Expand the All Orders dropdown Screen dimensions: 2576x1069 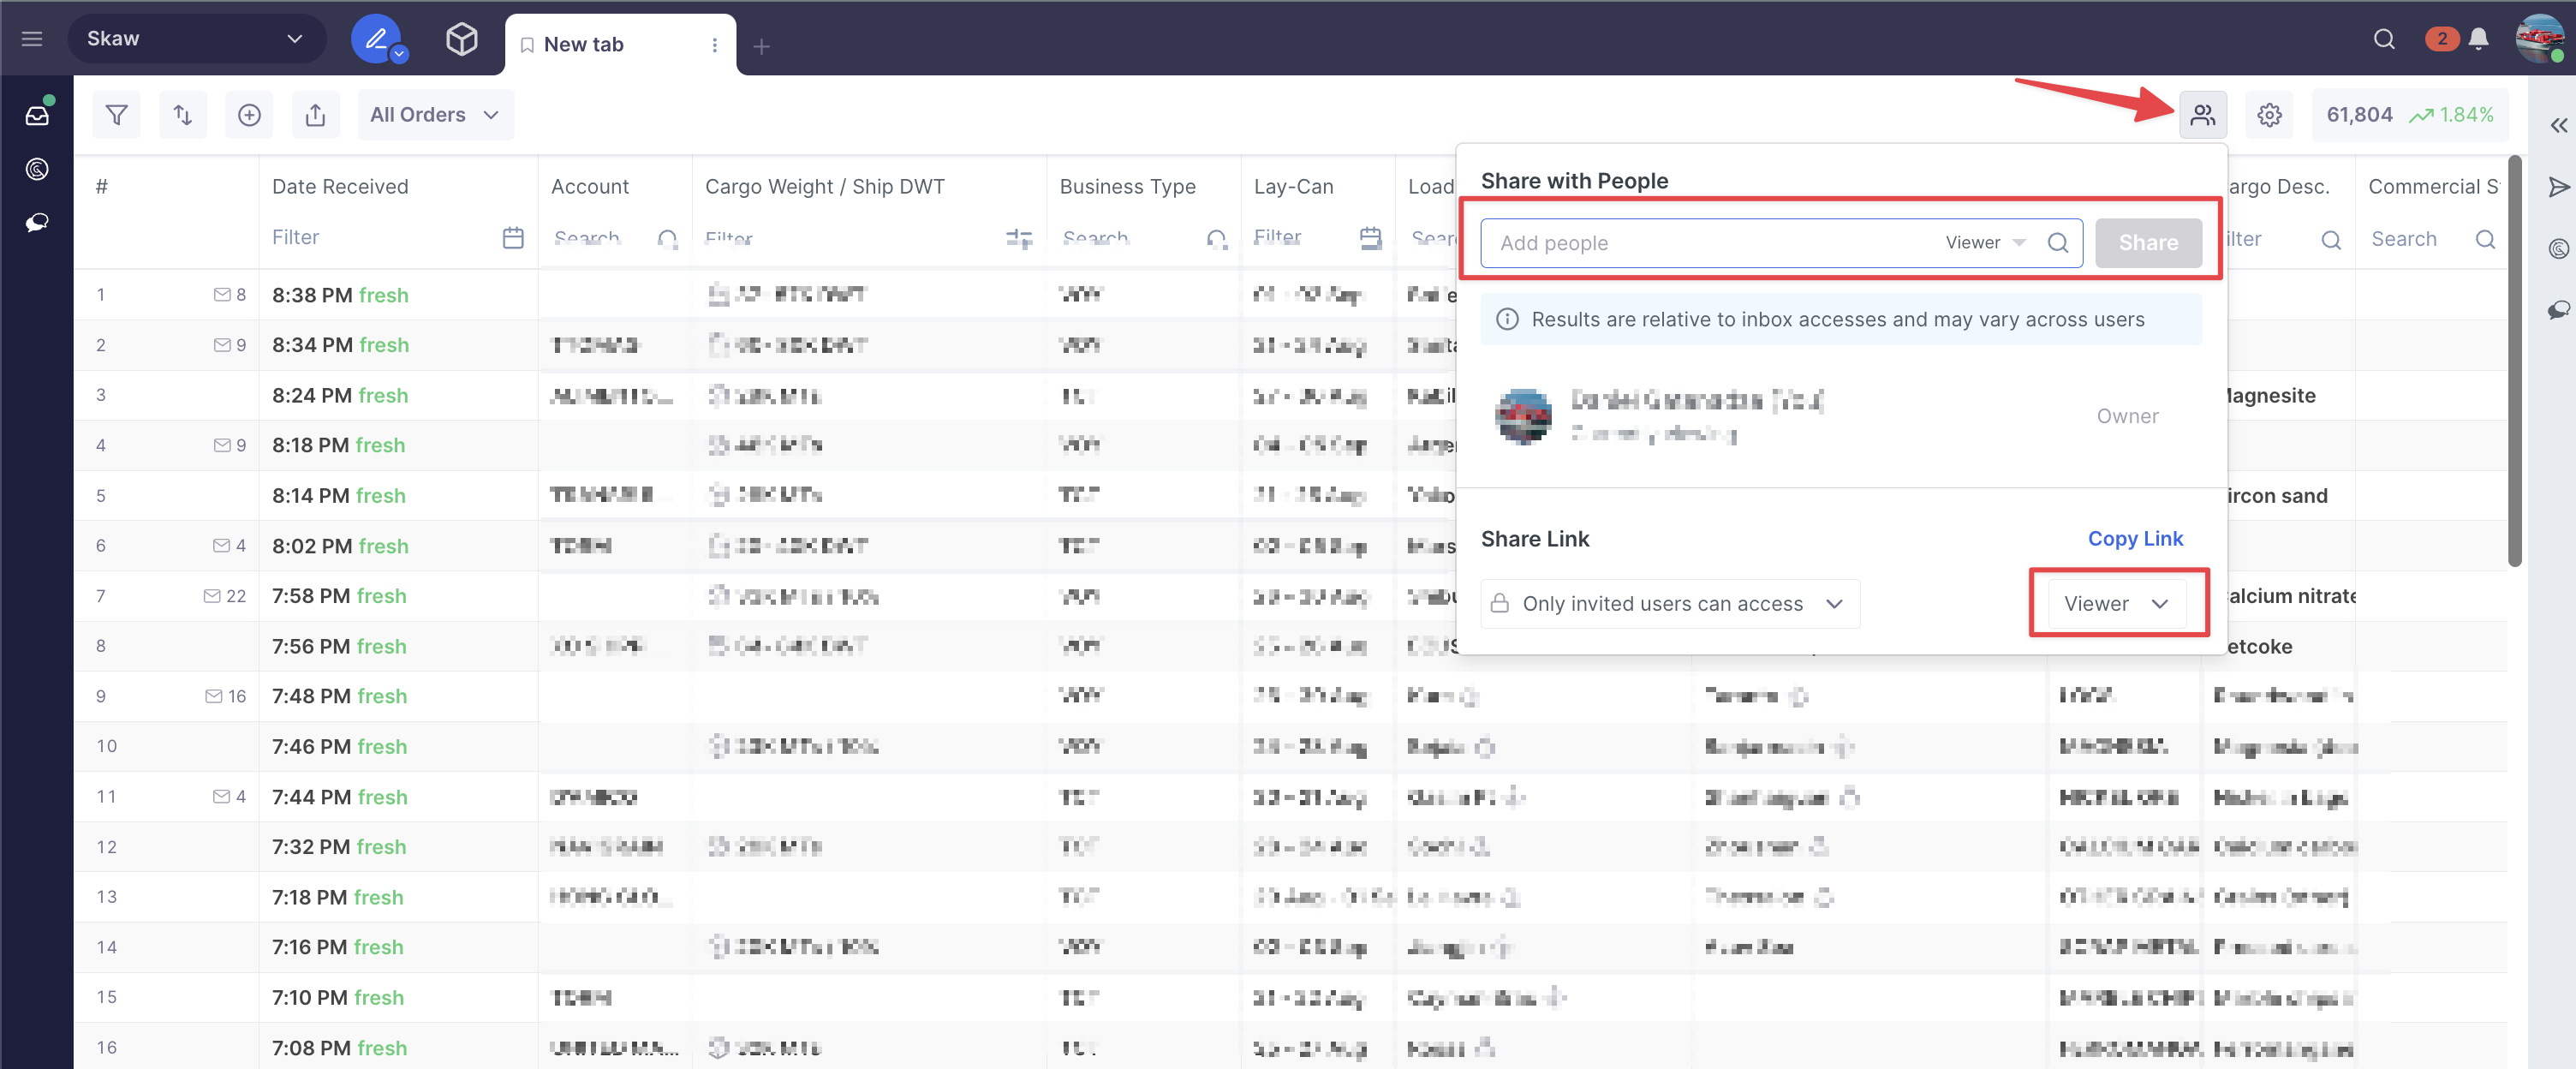[x=435, y=115]
